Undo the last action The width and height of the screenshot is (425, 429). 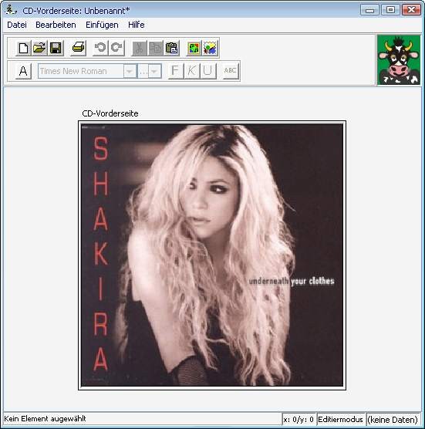tap(100, 48)
